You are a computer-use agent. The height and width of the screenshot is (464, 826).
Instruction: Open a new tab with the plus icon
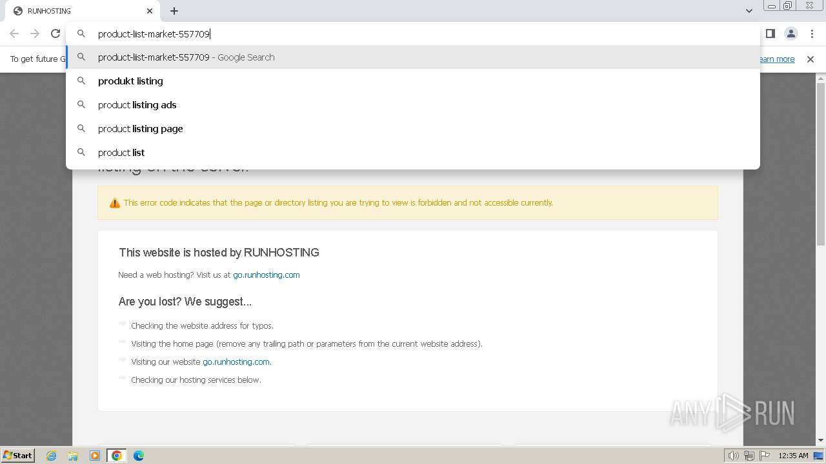(x=174, y=11)
